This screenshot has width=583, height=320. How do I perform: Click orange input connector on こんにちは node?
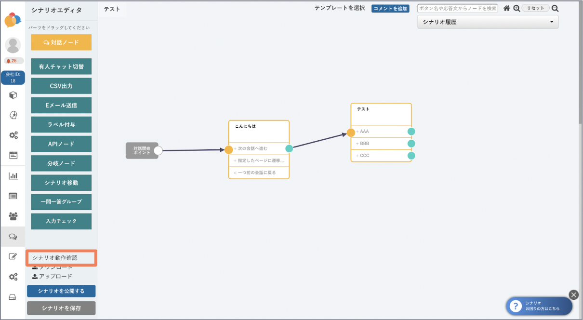pos(229,149)
